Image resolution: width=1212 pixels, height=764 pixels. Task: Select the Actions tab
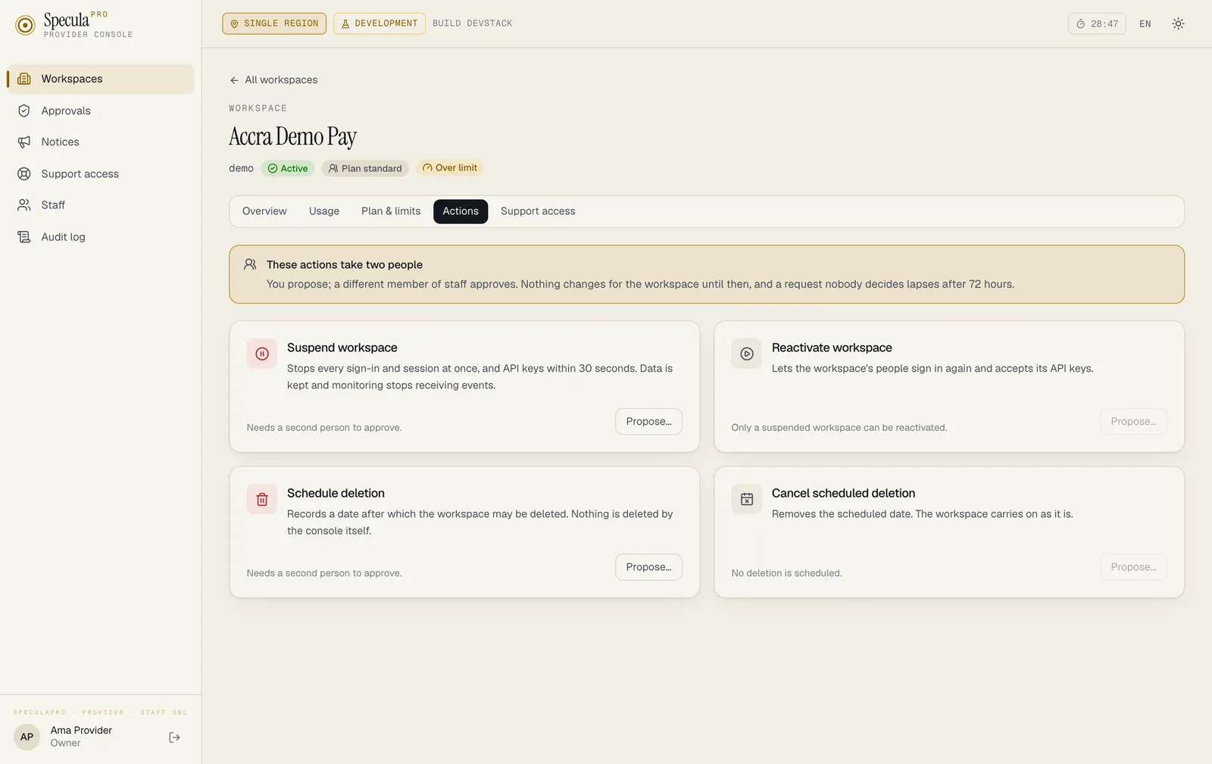coord(461,211)
